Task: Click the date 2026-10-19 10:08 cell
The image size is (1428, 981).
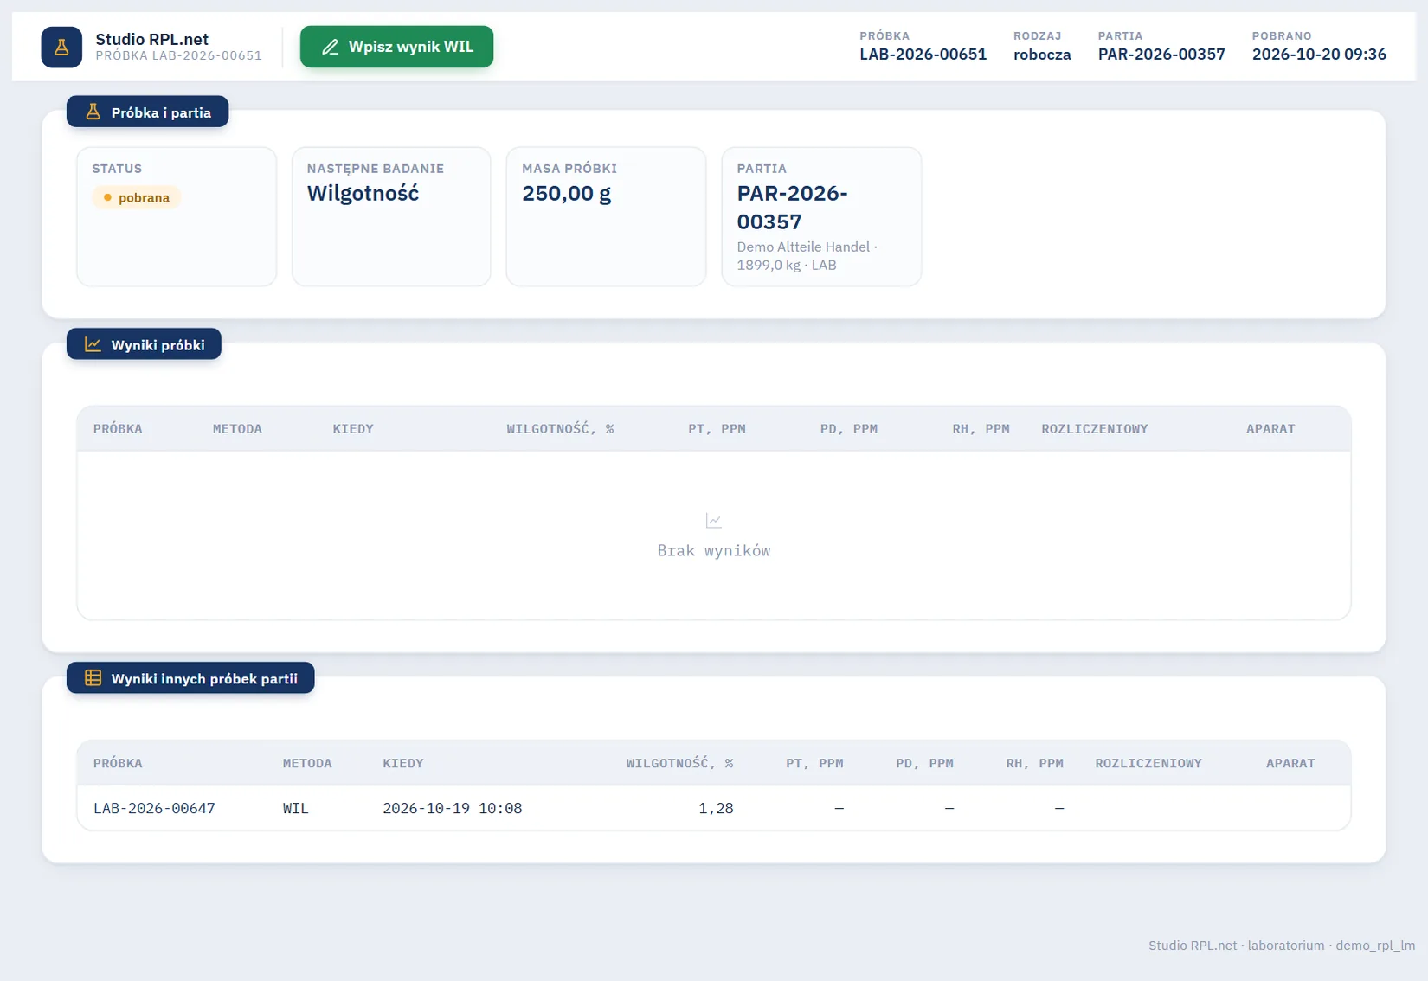Action: click(x=452, y=808)
